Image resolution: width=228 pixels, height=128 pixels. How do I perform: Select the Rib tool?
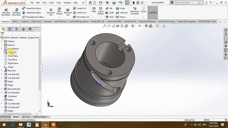pos(109,9)
